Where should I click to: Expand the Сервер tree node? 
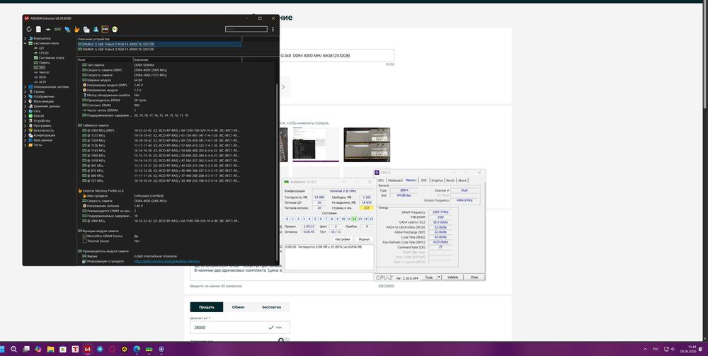25,91
